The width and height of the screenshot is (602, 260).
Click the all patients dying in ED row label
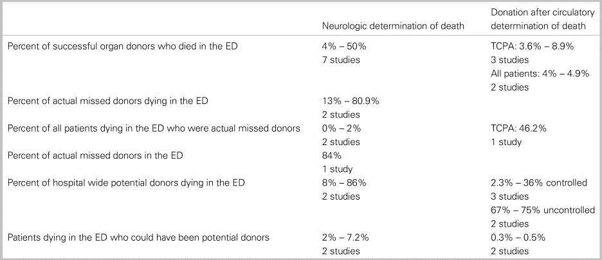click(154, 128)
